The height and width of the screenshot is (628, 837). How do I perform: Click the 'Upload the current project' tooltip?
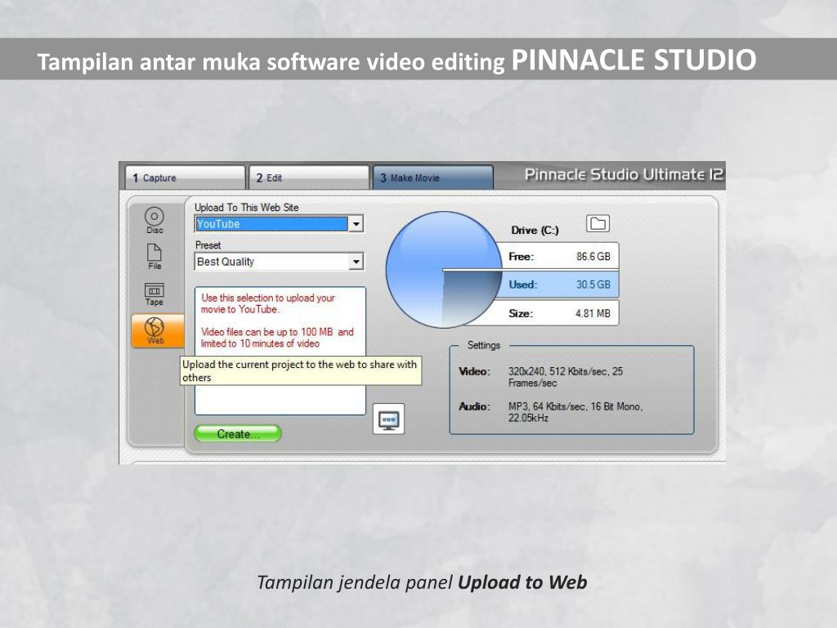pyautogui.click(x=301, y=370)
